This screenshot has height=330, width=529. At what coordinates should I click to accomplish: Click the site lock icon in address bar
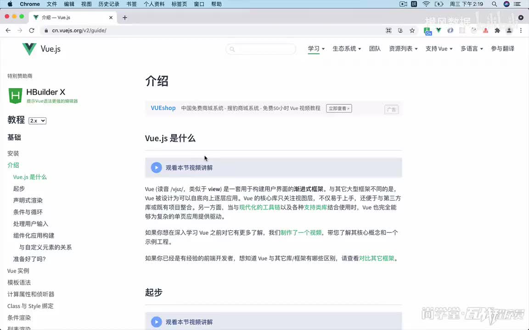click(46, 30)
